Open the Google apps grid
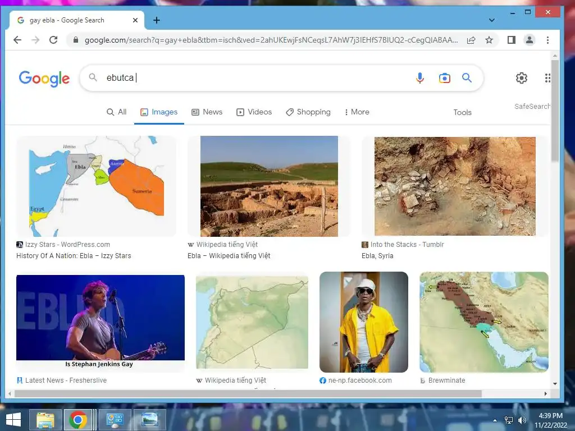Image resolution: width=575 pixels, height=431 pixels. click(547, 77)
